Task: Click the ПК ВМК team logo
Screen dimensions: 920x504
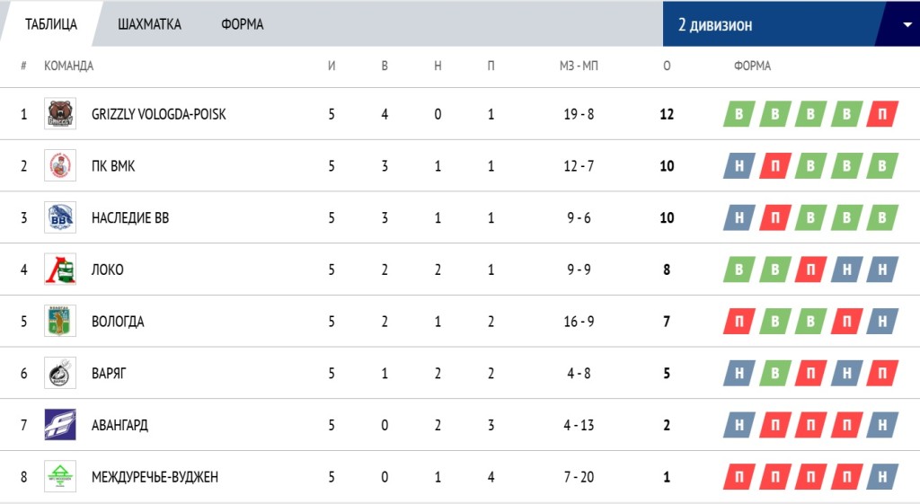Action: click(60, 165)
